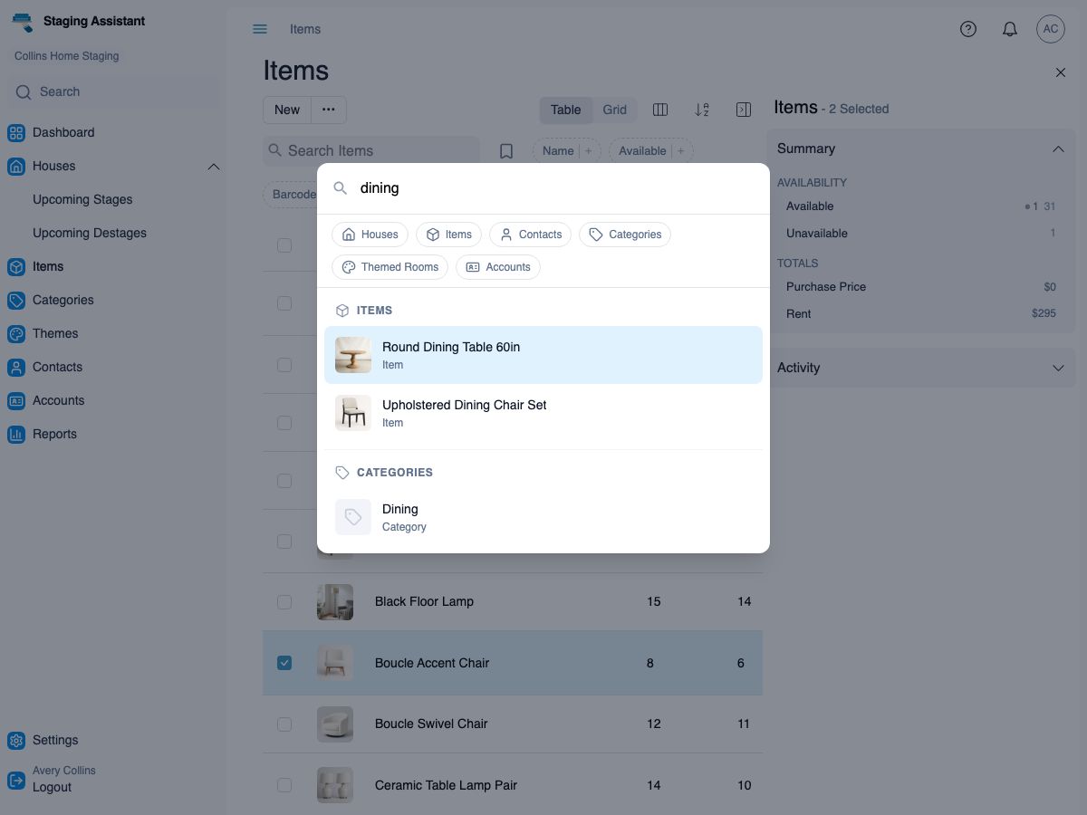1087x815 pixels.
Task: Click the Dashboard icon in sidebar
Action: (x=16, y=133)
